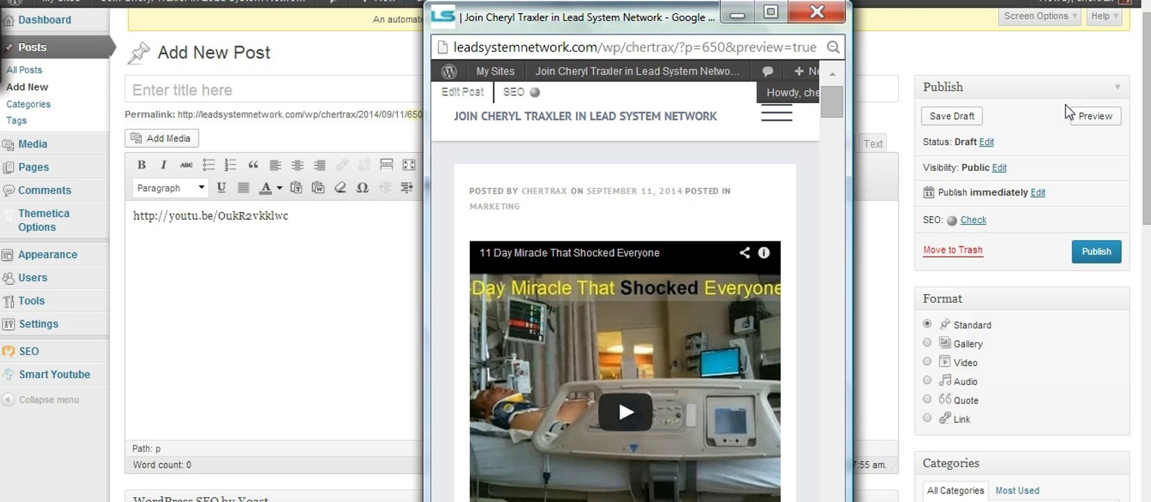
Task: Collapse the Publish panel arrow
Action: (1118, 87)
